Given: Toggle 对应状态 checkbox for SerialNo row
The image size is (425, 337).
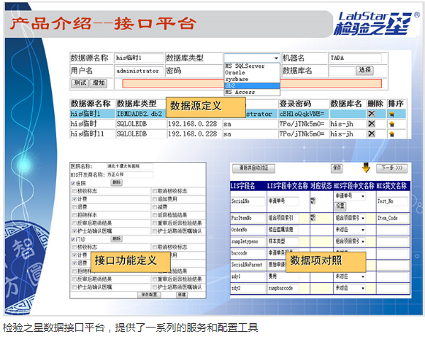Looking at the screenshot, I should (x=313, y=201).
